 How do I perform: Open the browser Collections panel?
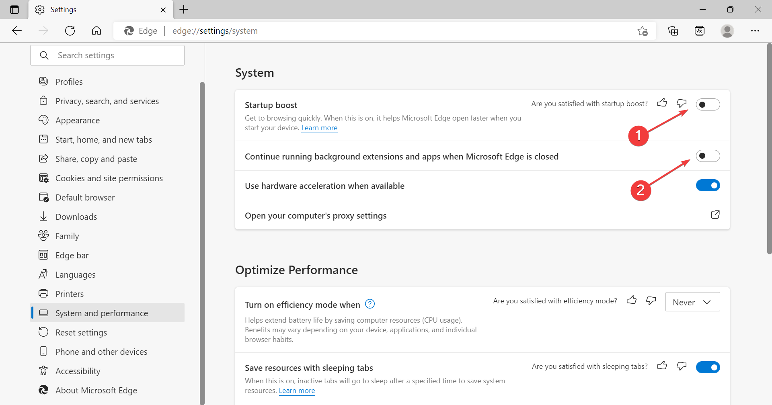pos(673,31)
